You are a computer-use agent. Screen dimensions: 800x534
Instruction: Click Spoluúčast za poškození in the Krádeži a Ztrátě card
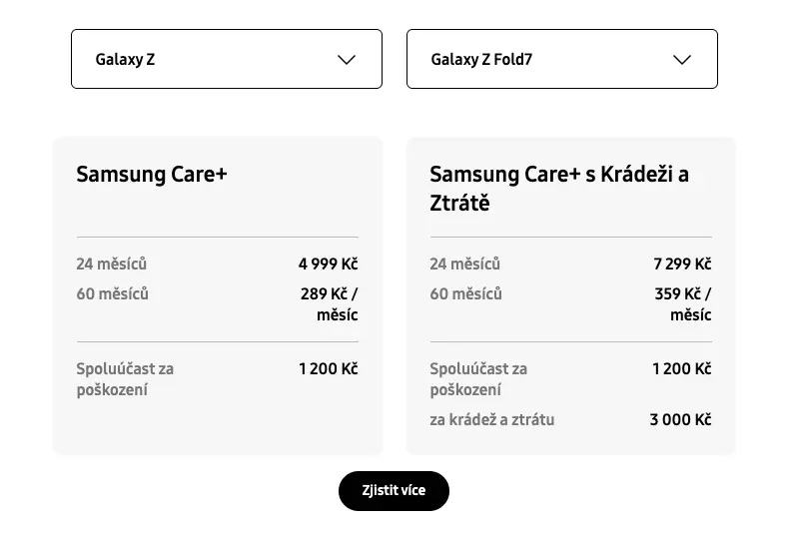[x=478, y=379]
